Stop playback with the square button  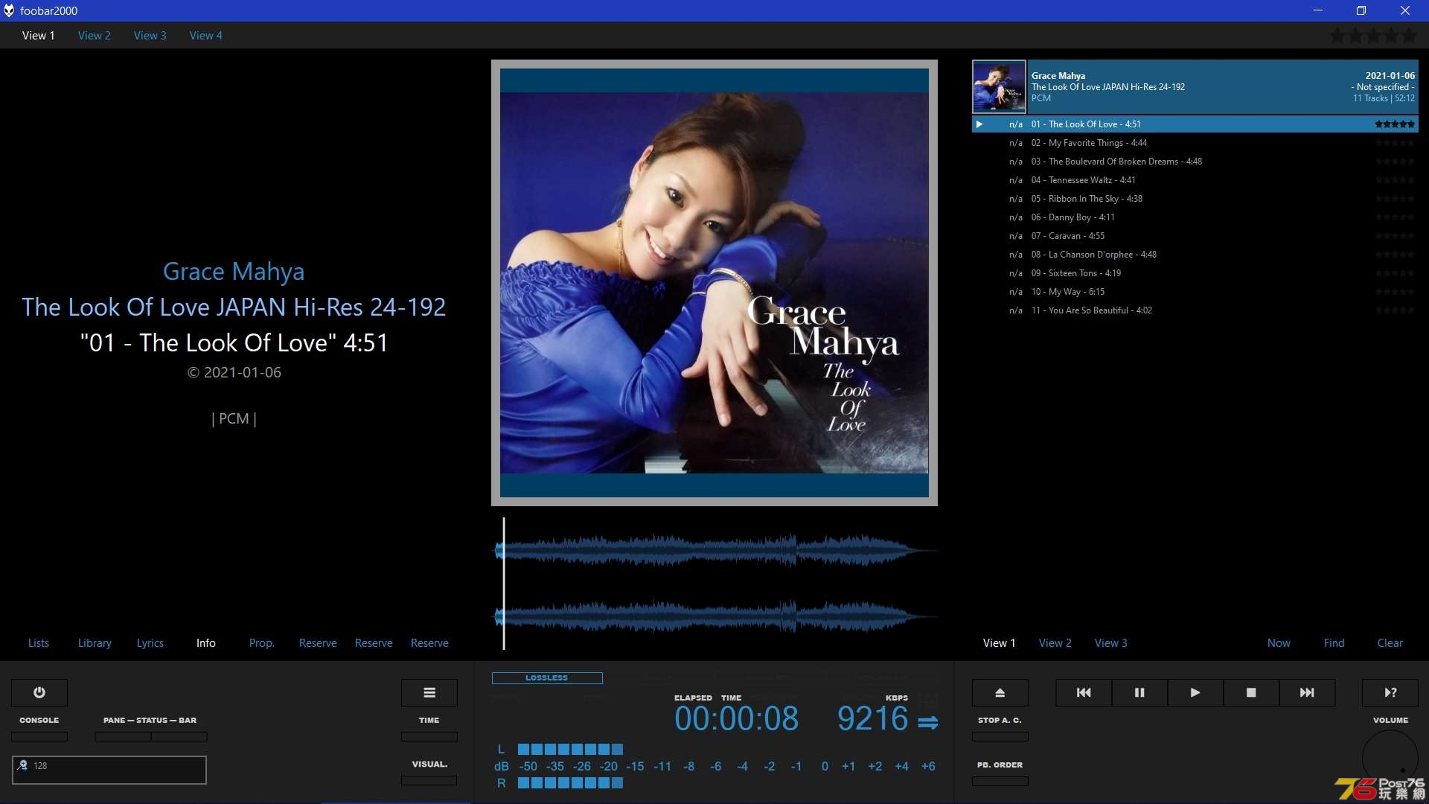pyautogui.click(x=1251, y=692)
